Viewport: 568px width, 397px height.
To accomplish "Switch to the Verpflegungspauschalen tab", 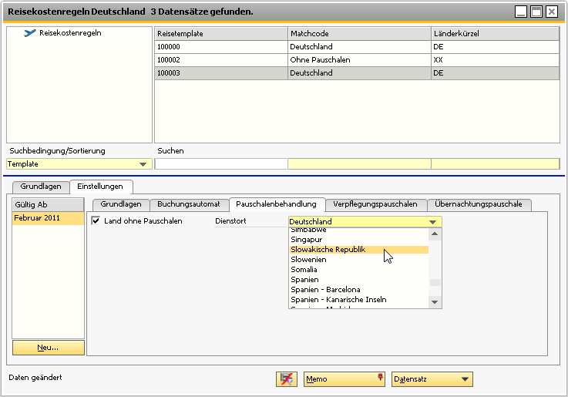I will coord(375,204).
